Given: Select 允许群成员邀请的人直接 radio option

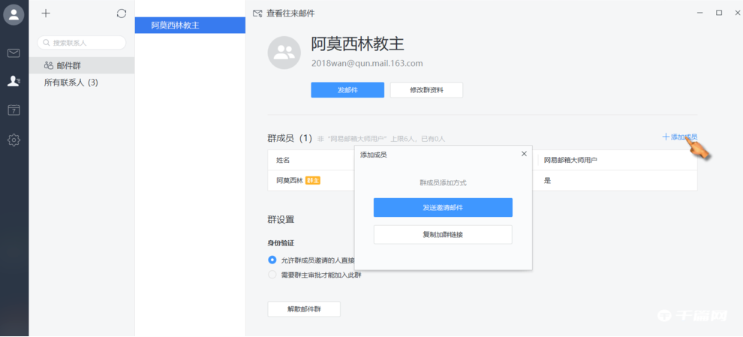Looking at the screenshot, I should pos(272,260).
